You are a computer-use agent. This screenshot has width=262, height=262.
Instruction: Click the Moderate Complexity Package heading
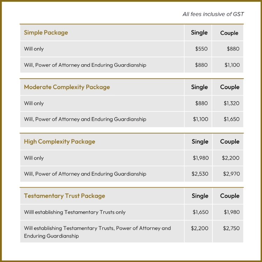(x=67, y=87)
